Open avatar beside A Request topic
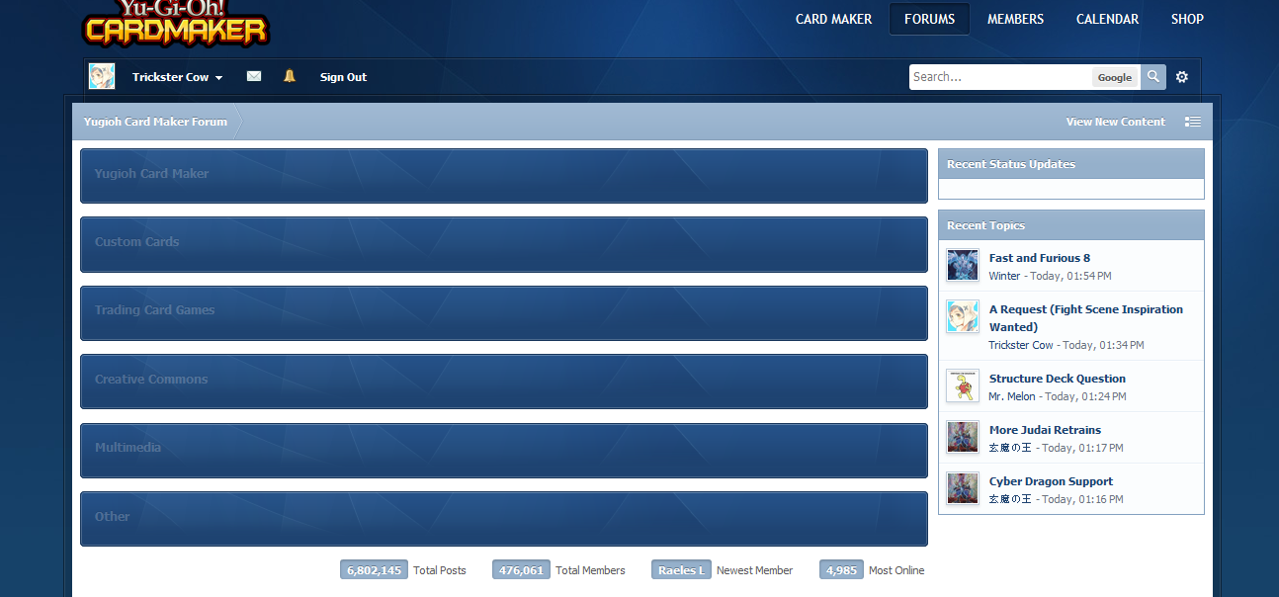Screen dimensions: 1279x597 (x=963, y=316)
